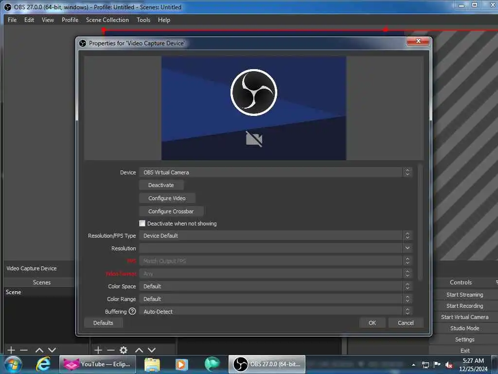Viewport: 498px width, 374px height.
Task: Reset settings with Defaults button
Action: [x=103, y=323]
